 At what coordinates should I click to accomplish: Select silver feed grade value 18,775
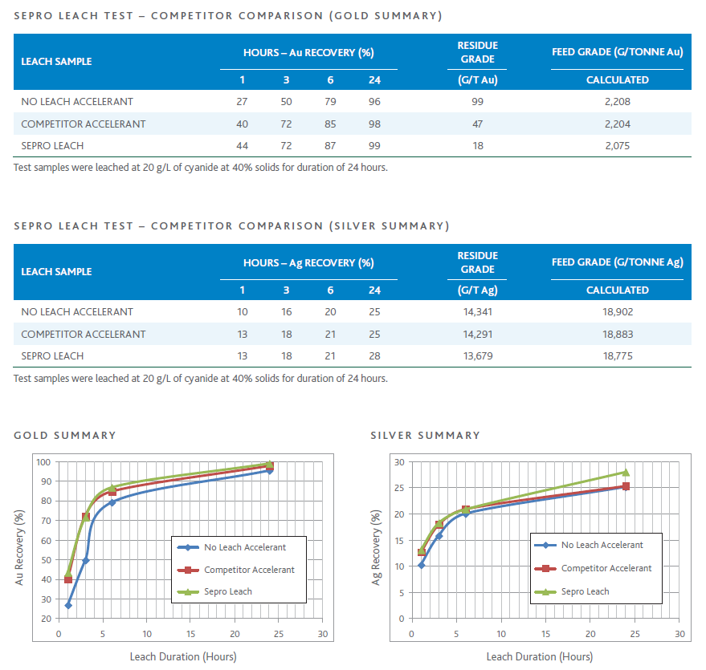pos(618,356)
